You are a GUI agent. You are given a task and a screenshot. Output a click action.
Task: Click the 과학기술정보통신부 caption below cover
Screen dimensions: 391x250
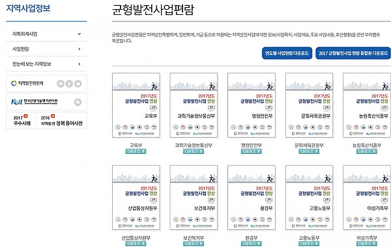click(x=194, y=145)
